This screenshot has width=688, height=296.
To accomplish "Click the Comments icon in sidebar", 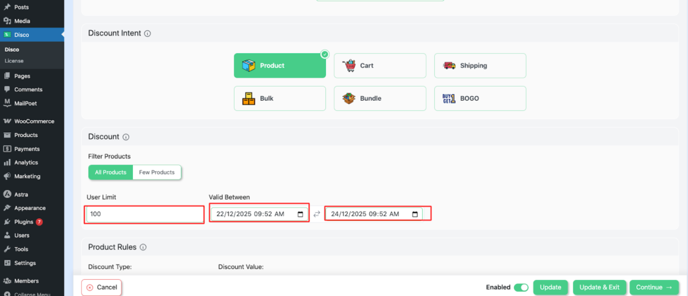I will [x=7, y=89].
